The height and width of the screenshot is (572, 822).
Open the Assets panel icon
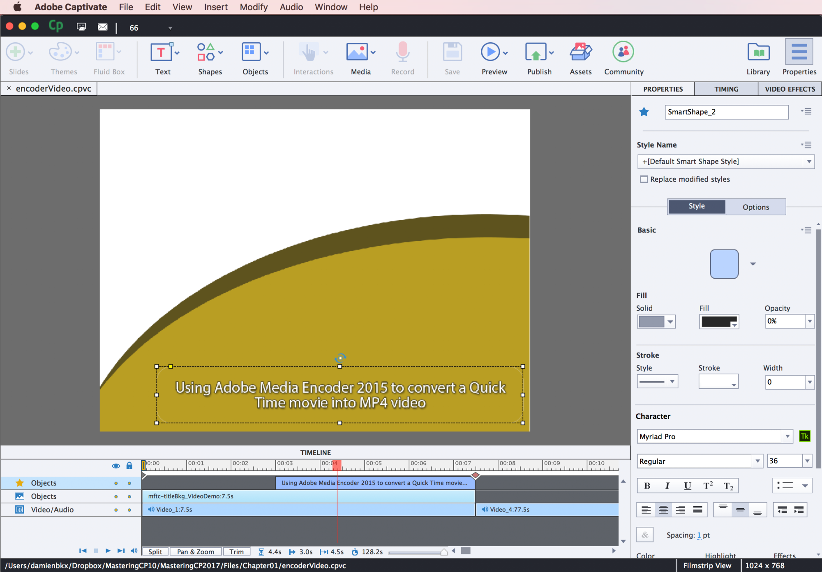[581, 53]
